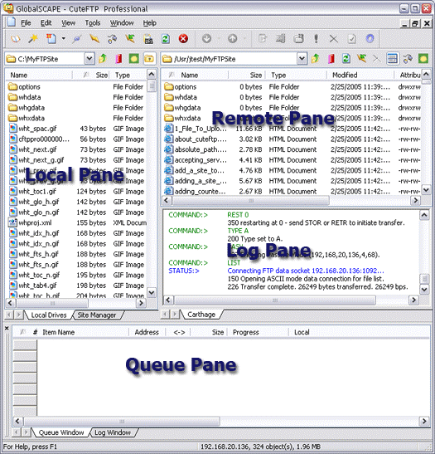Click the queue pane horizontal scrollbar thumb

(x=122, y=421)
